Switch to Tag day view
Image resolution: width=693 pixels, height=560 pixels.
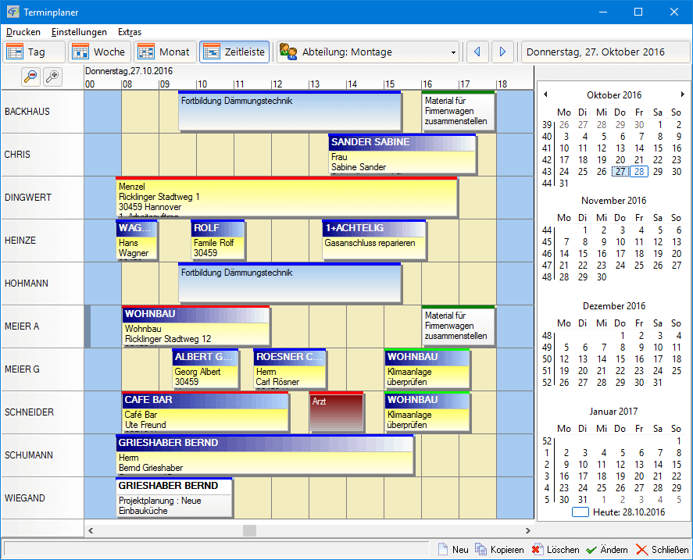click(27, 52)
